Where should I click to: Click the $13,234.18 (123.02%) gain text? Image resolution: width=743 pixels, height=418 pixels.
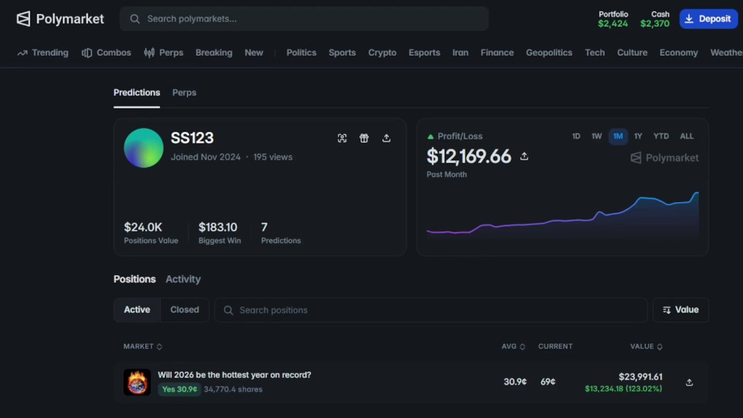(624, 389)
